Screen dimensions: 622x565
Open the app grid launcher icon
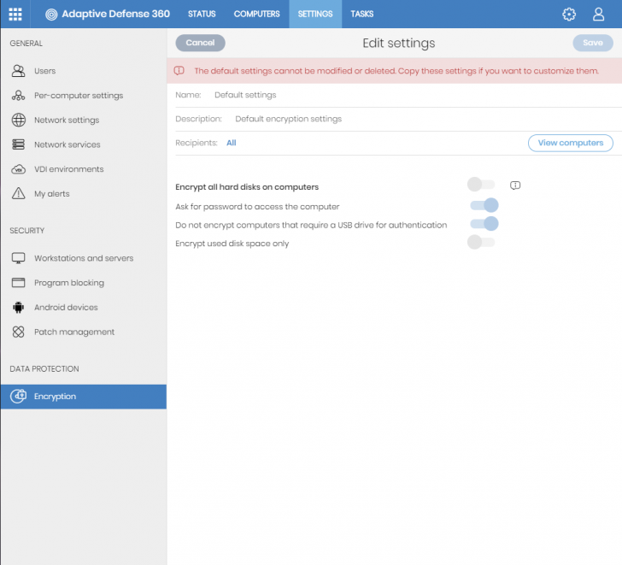pyautogui.click(x=15, y=14)
